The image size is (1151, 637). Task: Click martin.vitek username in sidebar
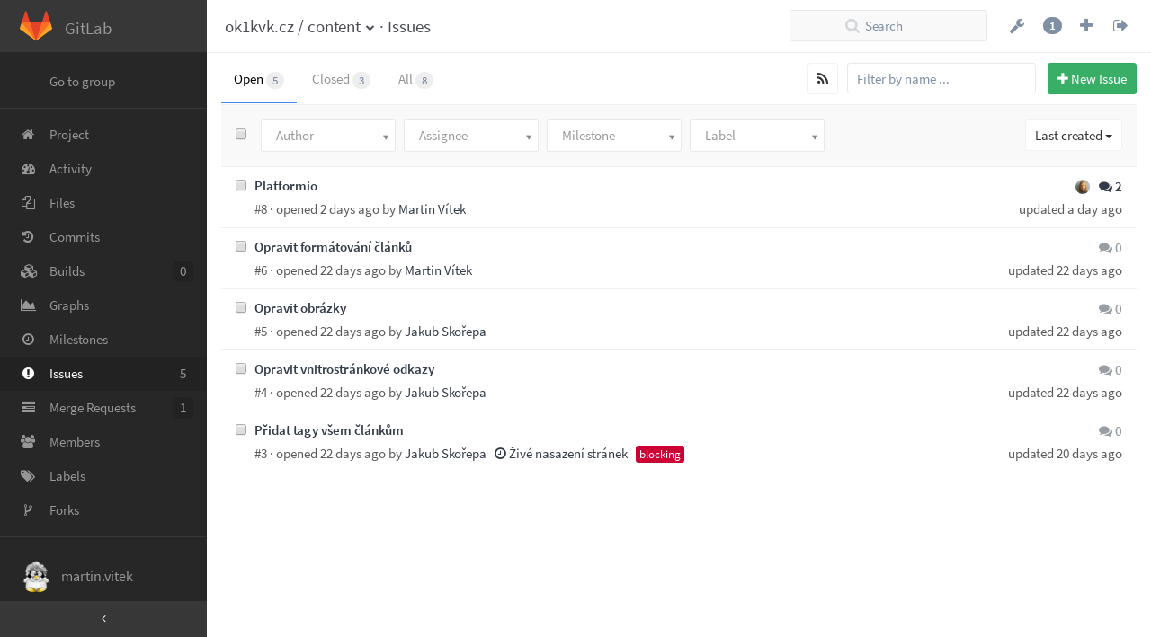97,577
